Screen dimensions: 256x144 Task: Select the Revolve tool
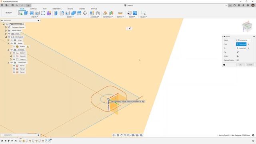(32, 13)
